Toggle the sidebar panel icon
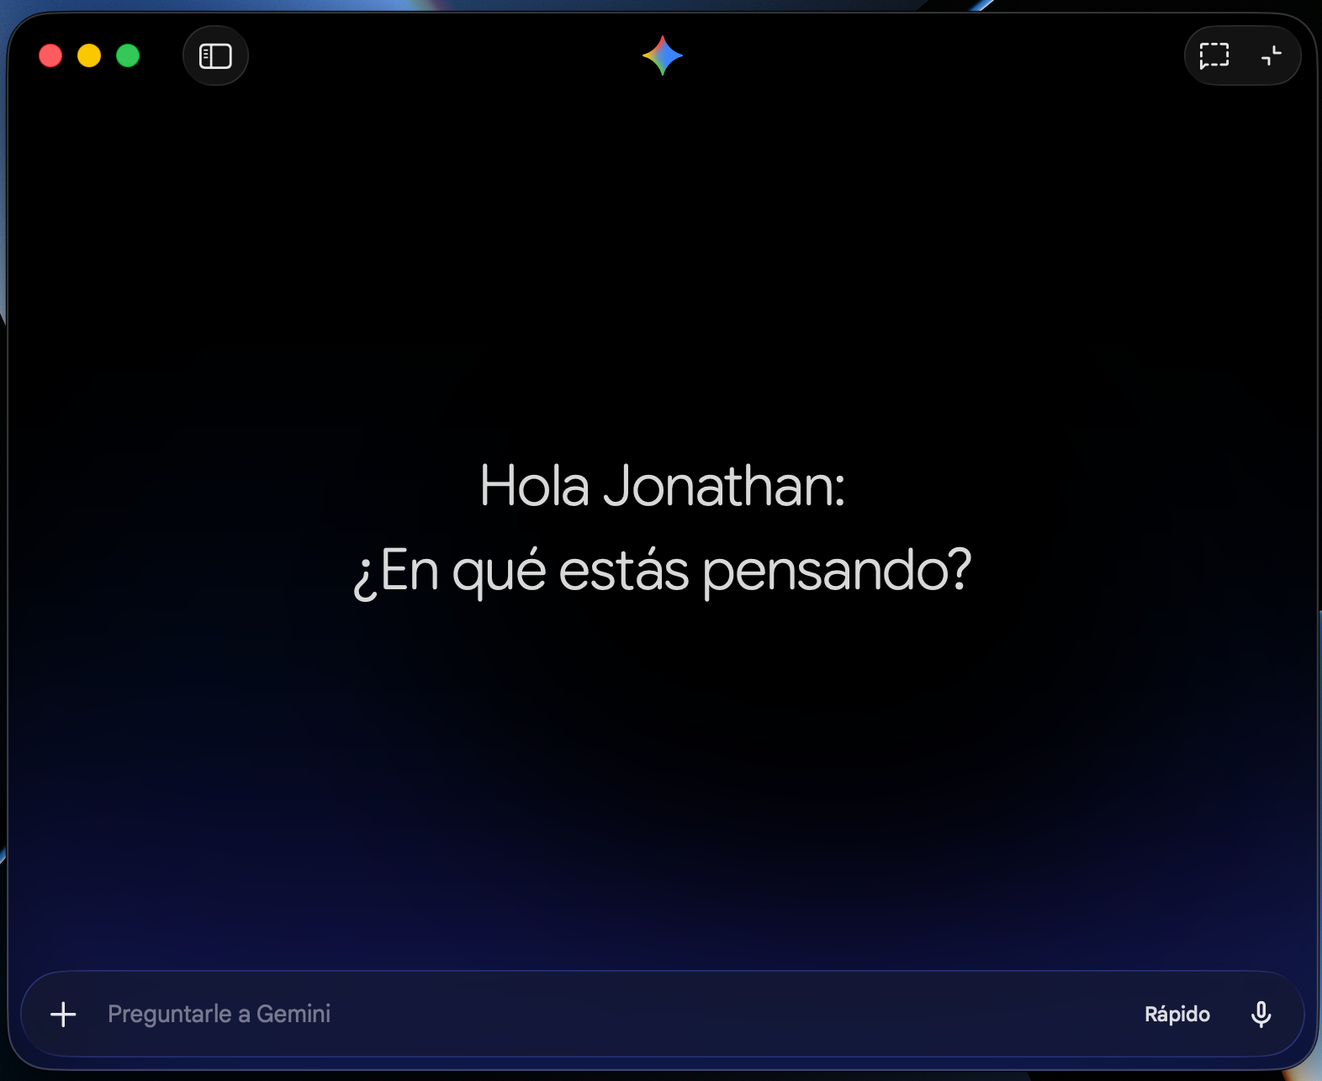The image size is (1322, 1081). [215, 56]
